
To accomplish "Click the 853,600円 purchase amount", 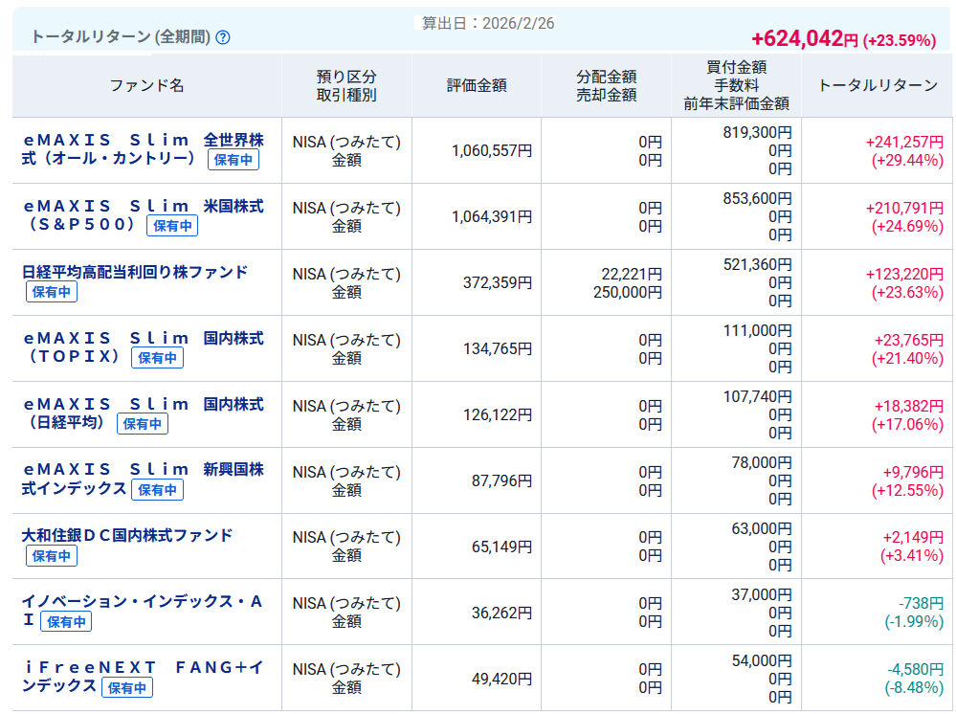I will [758, 198].
